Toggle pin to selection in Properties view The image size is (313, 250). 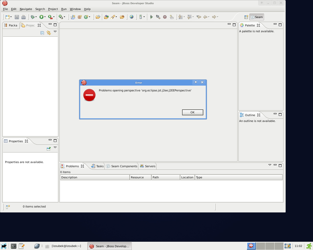coord(48,149)
